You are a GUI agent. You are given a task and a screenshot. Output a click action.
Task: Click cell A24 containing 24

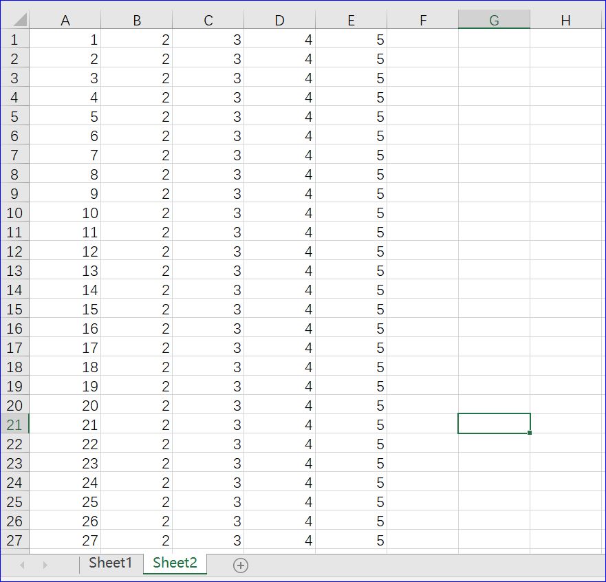click(65, 482)
